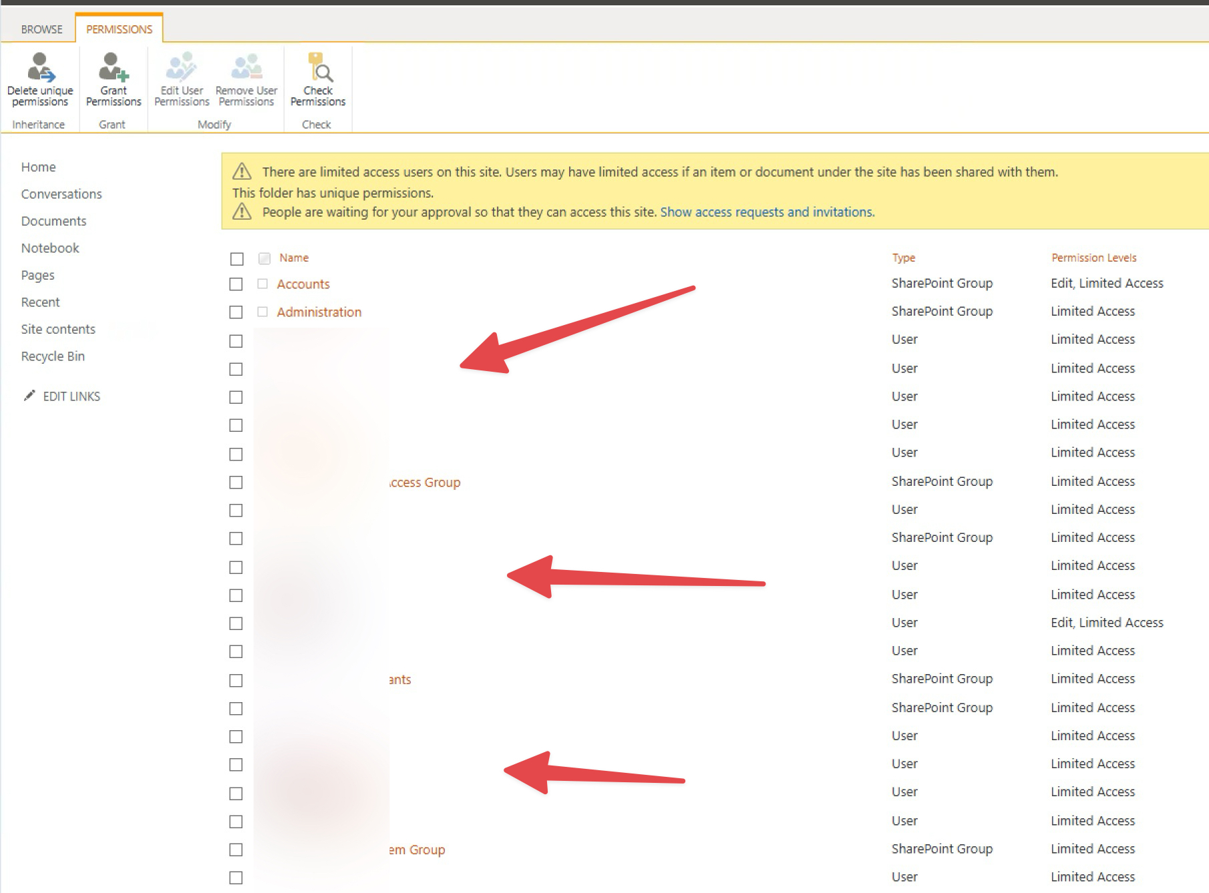
Task: Open Conversations in the sidebar
Action: pyautogui.click(x=61, y=194)
